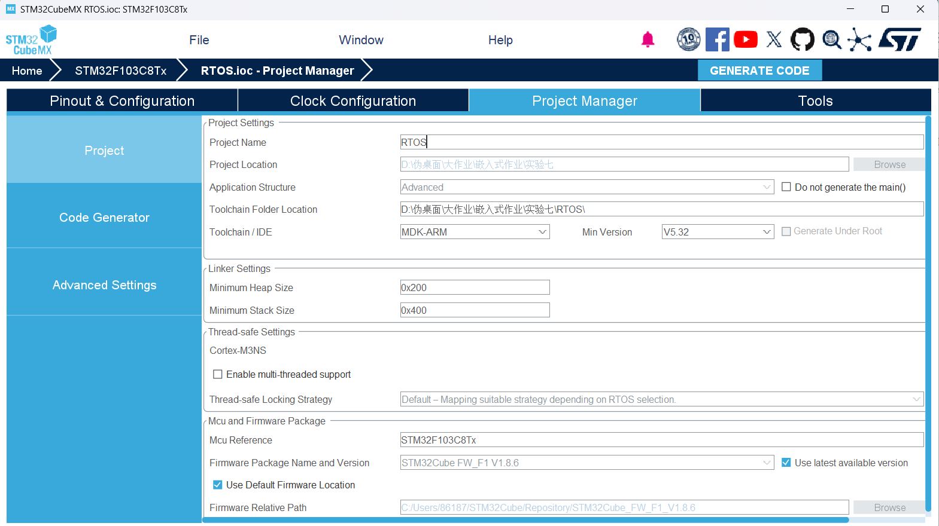
Task: Click the GENERATE CODE button
Action: pyautogui.click(x=759, y=71)
